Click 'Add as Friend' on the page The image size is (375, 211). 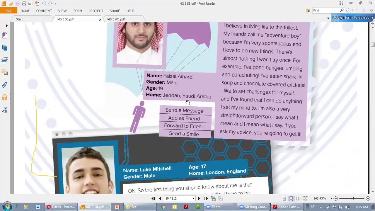click(x=184, y=118)
